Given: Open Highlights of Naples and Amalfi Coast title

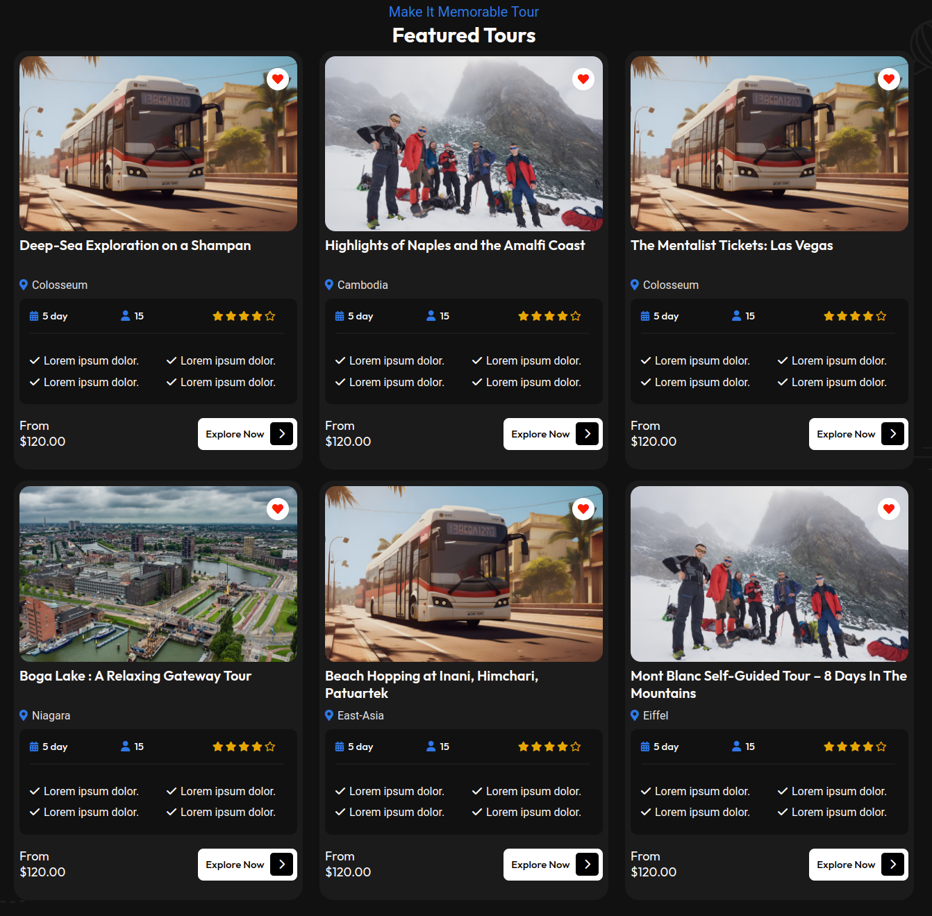Looking at the screenshot, I should [x=455, y=246].
